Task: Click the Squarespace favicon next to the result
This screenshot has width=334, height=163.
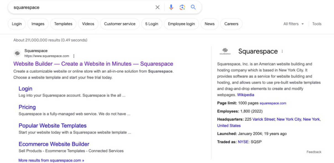Action: (17, 53)
